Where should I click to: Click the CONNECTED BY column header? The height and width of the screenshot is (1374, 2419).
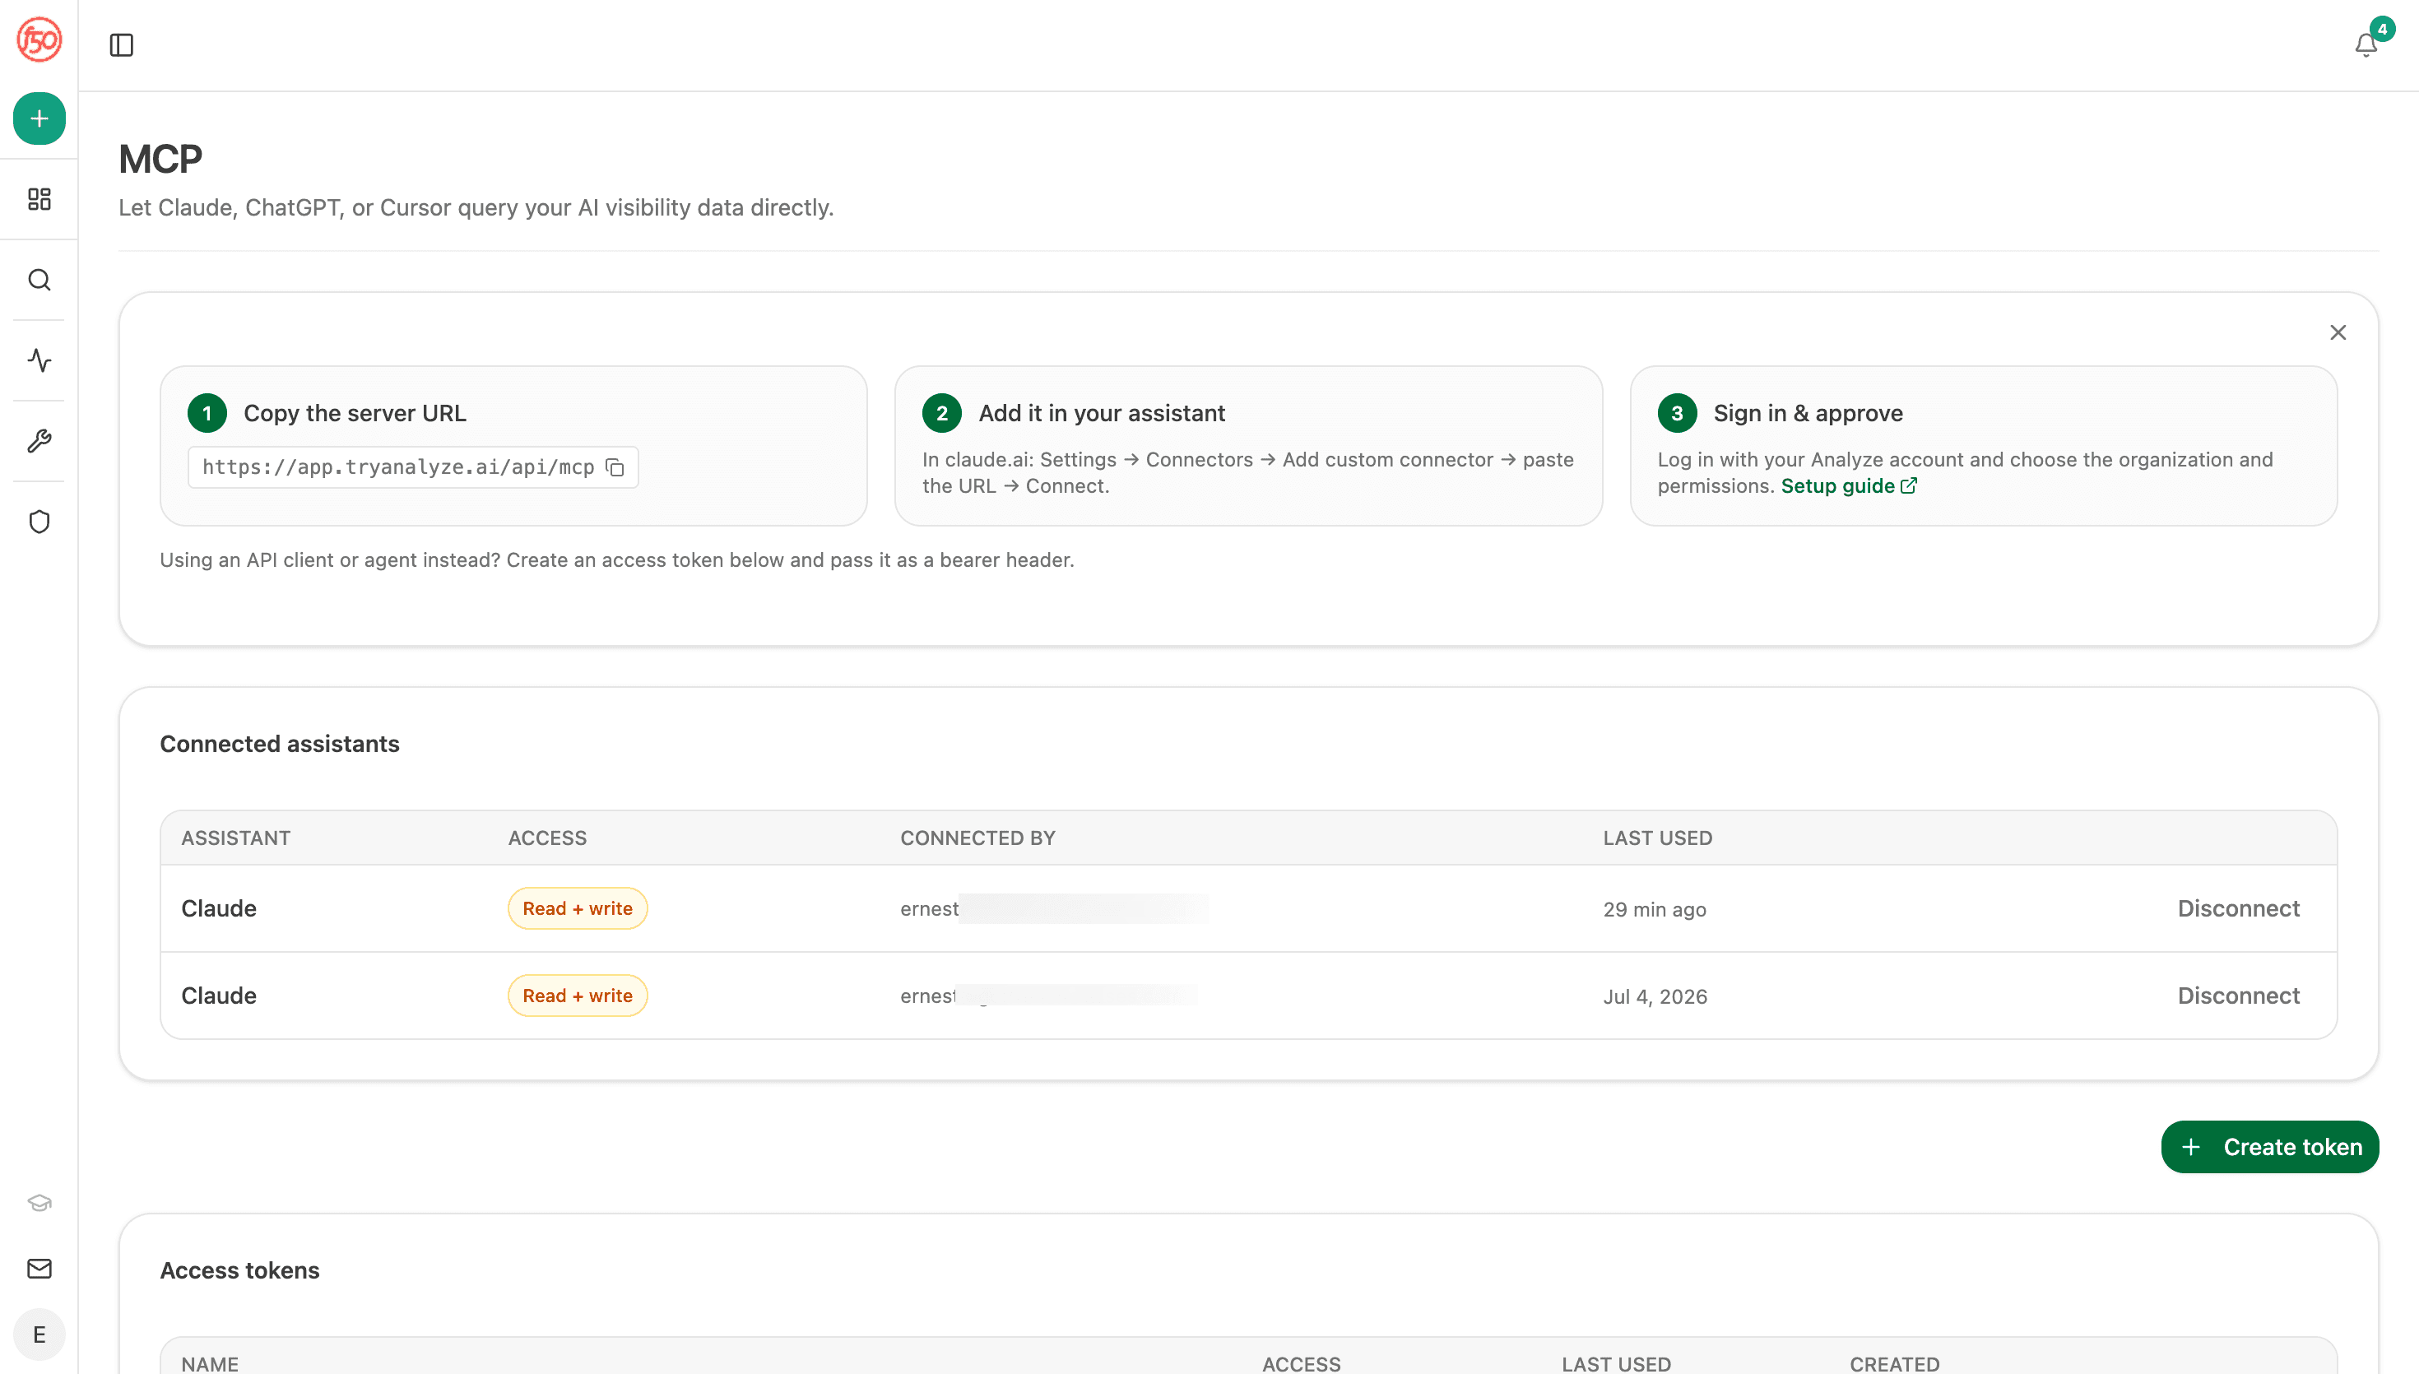[x=977, y=838]
